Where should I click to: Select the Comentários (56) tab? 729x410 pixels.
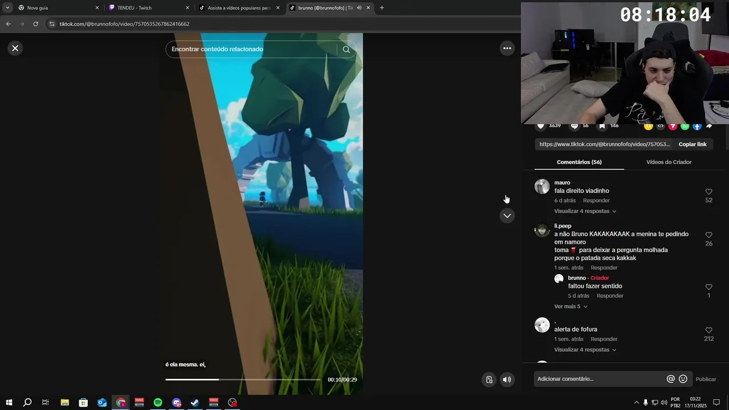tap(579, 162)
